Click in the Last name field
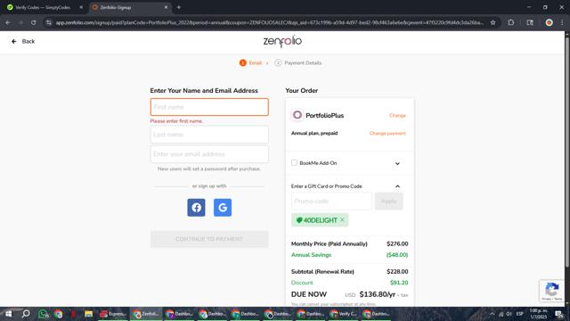Screen dimensions: 570x321 (x=209, y=135)
